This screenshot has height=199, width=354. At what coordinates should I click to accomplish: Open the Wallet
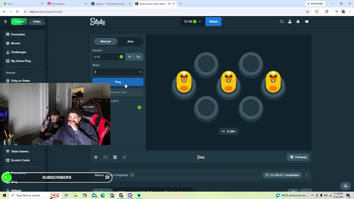[x=213, y=22]
